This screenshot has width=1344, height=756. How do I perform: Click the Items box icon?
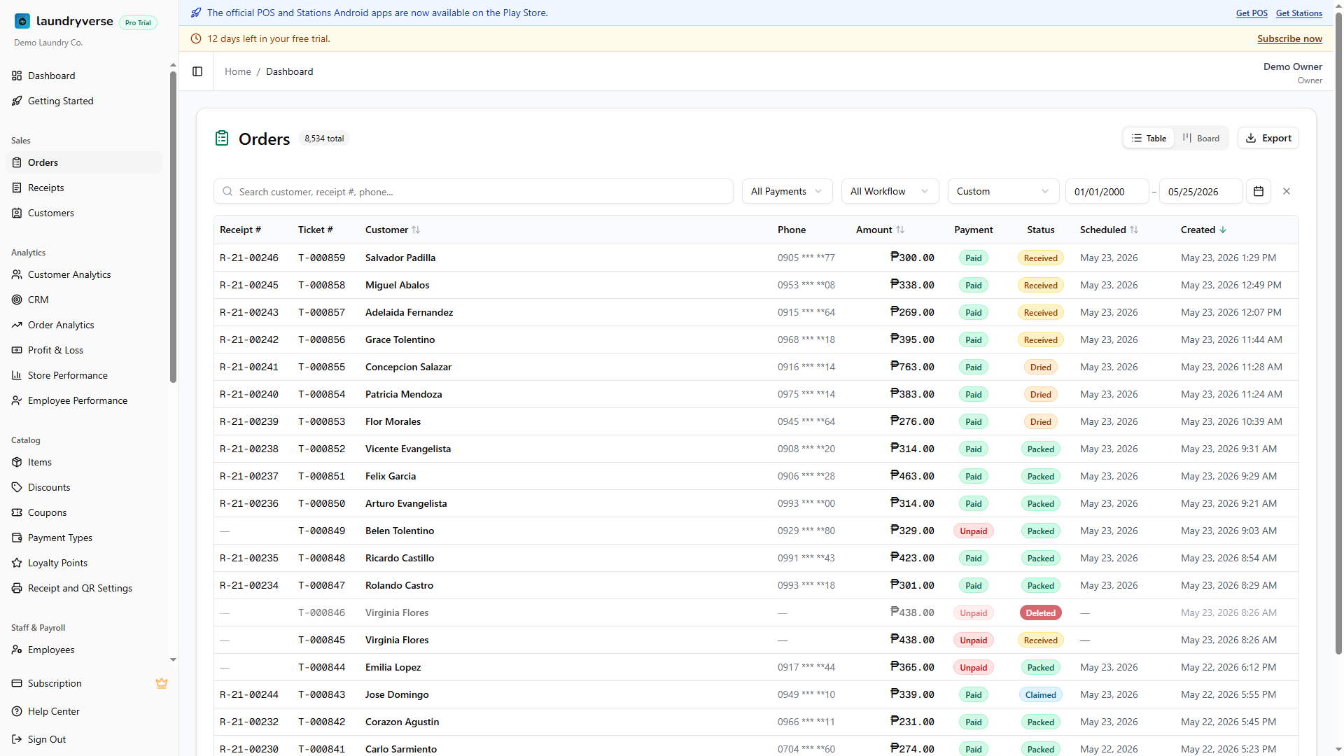17,462
